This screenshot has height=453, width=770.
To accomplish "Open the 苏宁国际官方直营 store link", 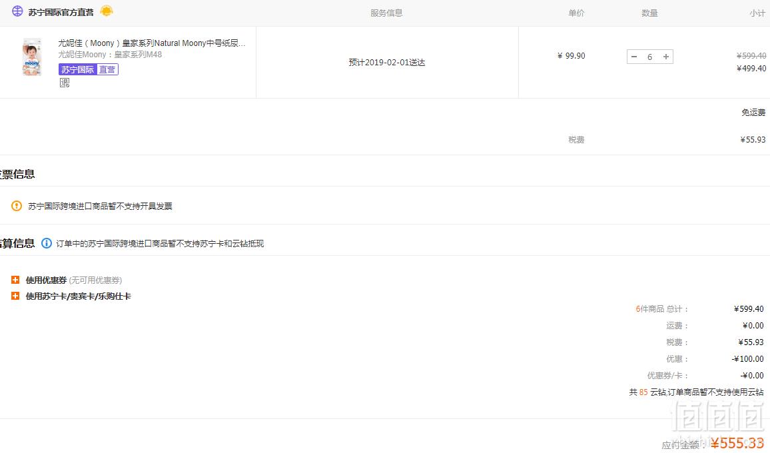I will (61, 12).
